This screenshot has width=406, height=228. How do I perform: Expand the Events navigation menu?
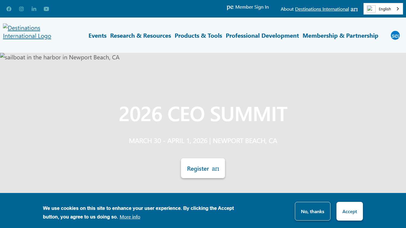click(97, 36)
